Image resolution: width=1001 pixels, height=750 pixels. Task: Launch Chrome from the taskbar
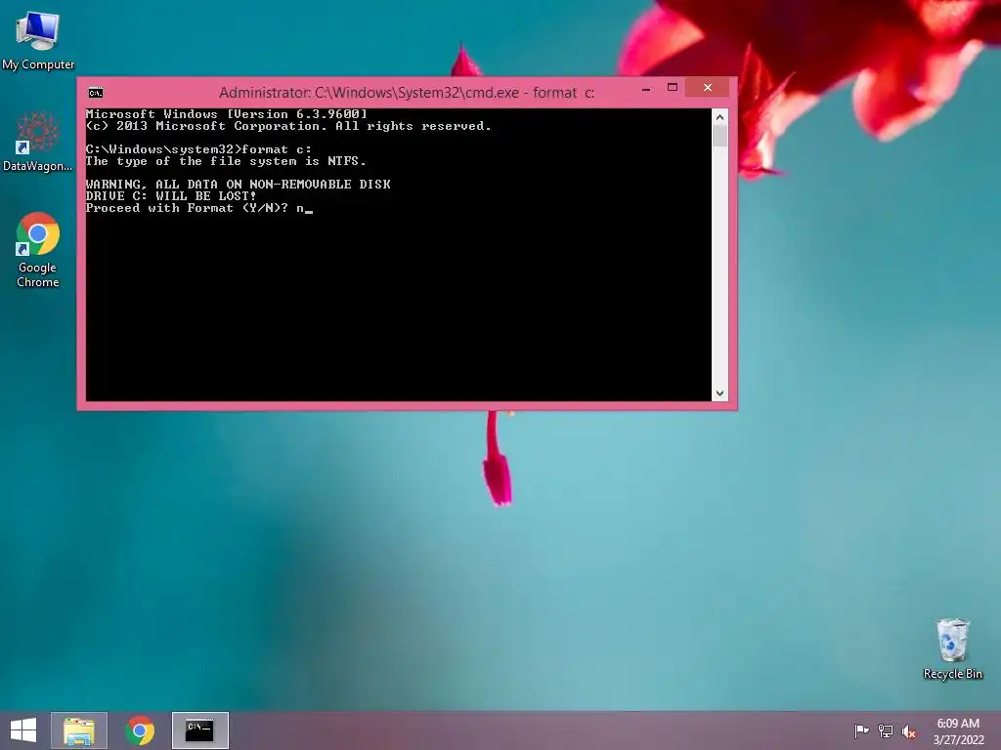pos(140,730)
